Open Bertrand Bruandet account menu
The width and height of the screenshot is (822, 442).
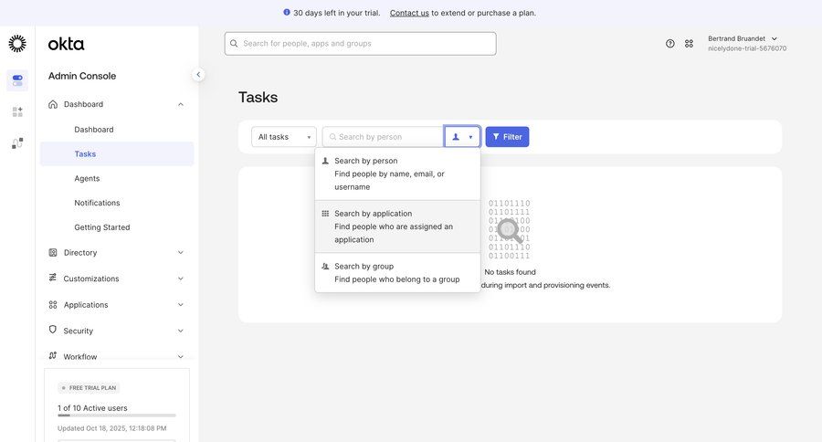744,43
